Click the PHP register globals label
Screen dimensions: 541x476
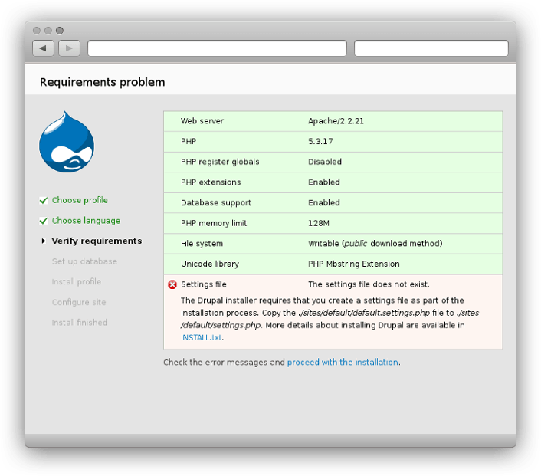click(x=220, y=162)
